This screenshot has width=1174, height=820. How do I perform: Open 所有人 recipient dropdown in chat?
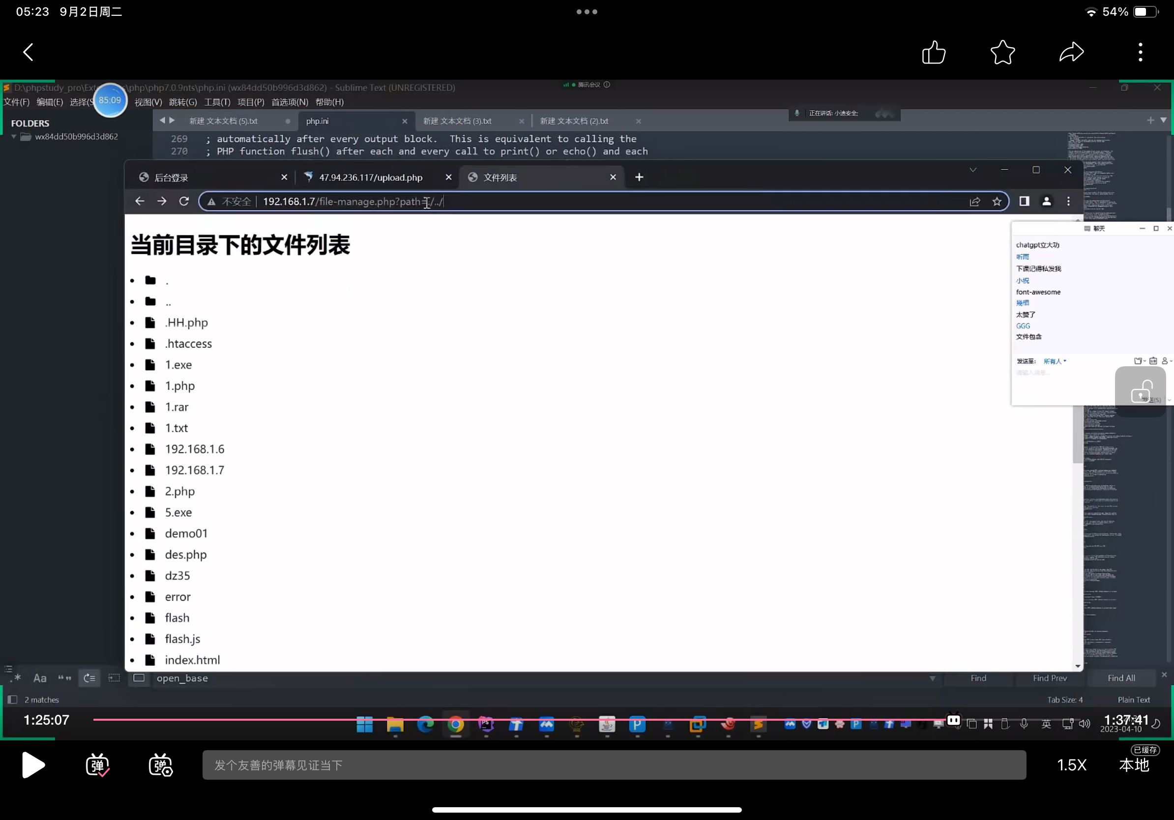[1055, 361]
